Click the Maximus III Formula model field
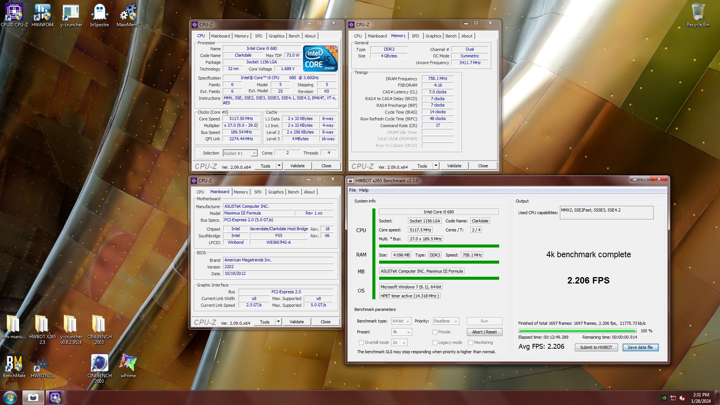The image size is (720, 405). 258,213
